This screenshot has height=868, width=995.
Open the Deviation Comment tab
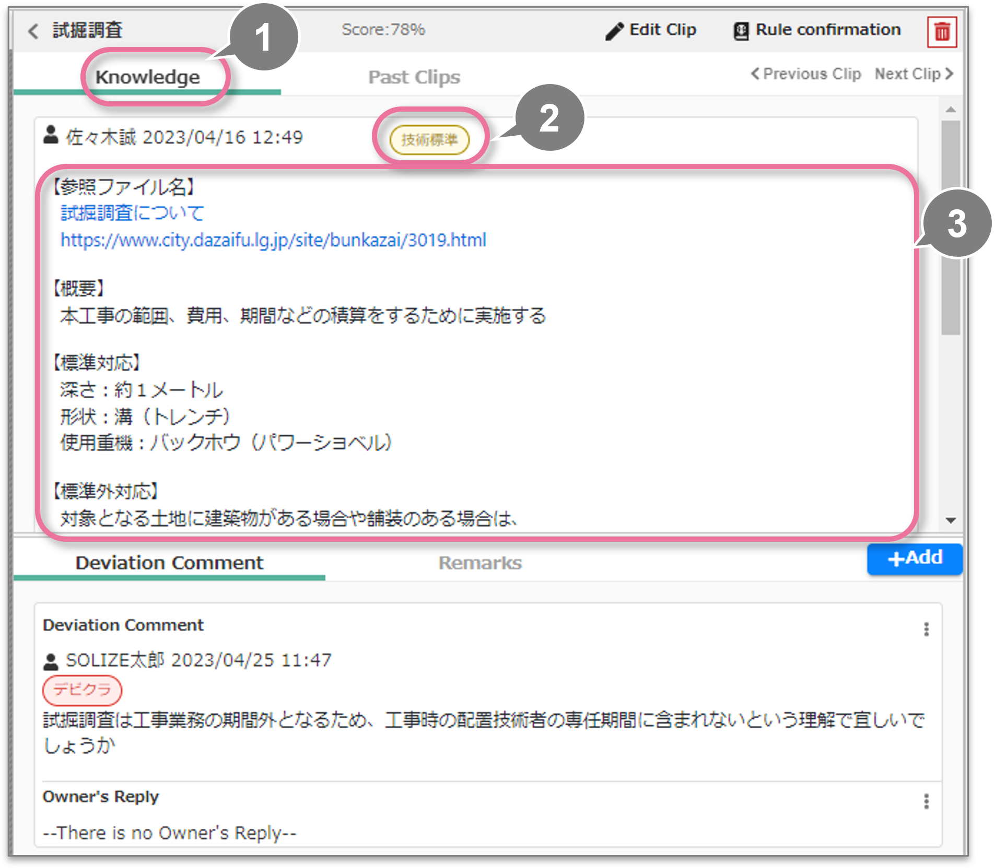(169, 563)
